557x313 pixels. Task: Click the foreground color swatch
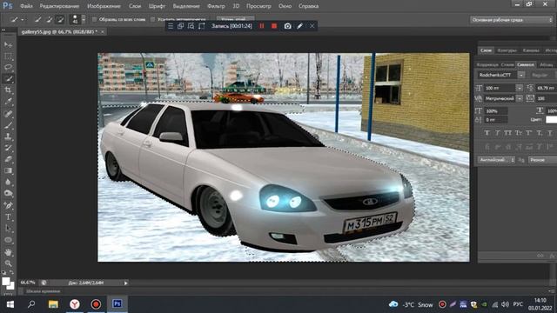coord(5,282)
